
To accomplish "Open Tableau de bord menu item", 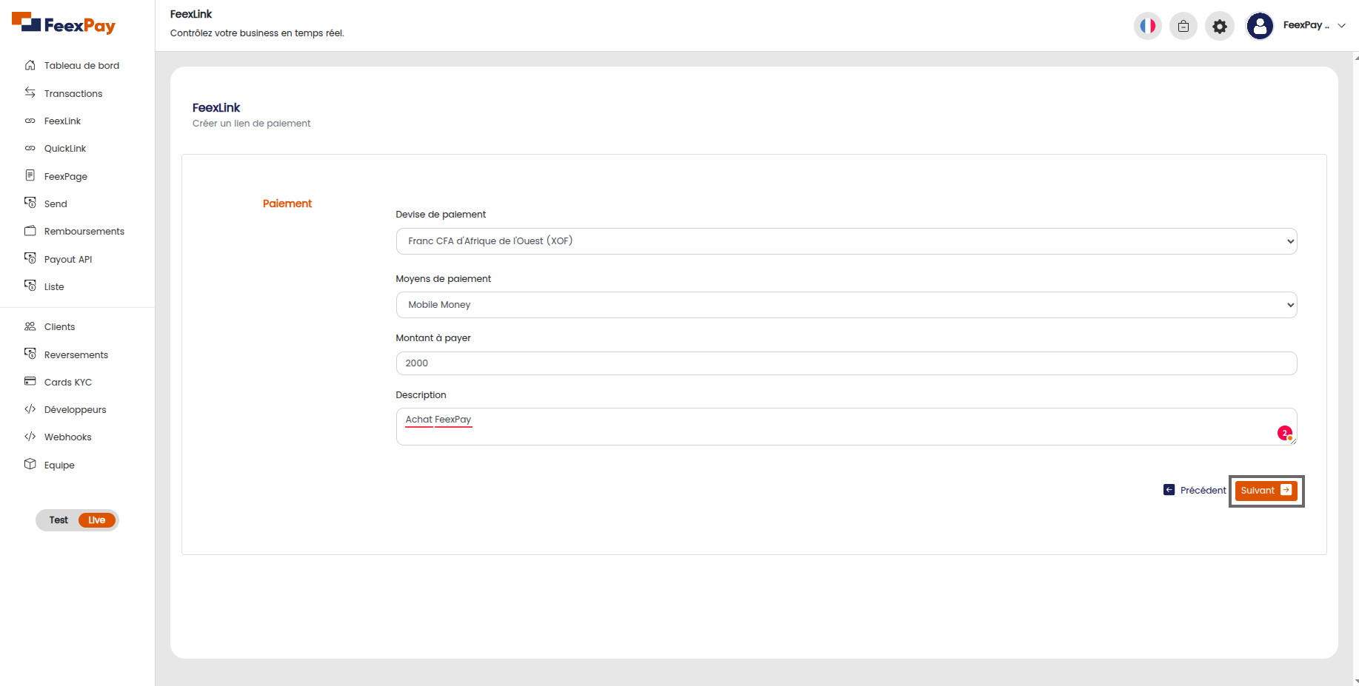I will pyautogui.click(x=81, y=65).
